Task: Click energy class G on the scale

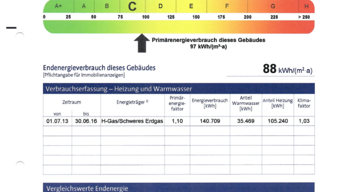Action: click(273, 6)
